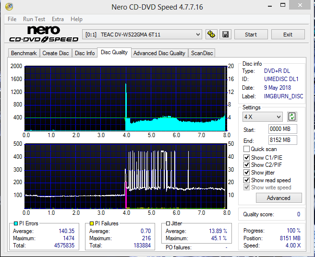Open the Run Test menu

tap(34, 19)
